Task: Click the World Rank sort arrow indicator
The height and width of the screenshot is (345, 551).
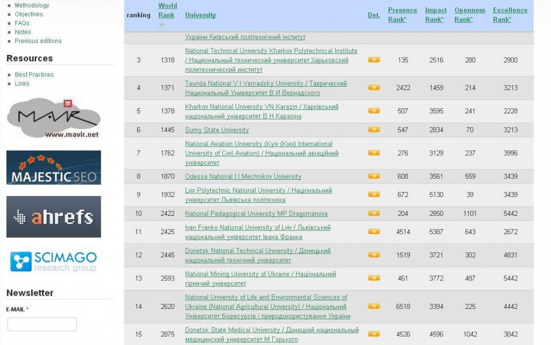Action: [x=161, y=24]
